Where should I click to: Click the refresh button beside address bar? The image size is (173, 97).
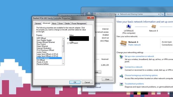162,14
